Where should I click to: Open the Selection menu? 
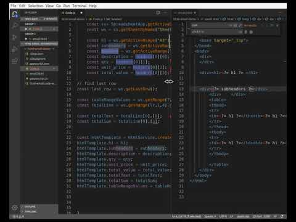click(36, 6)
